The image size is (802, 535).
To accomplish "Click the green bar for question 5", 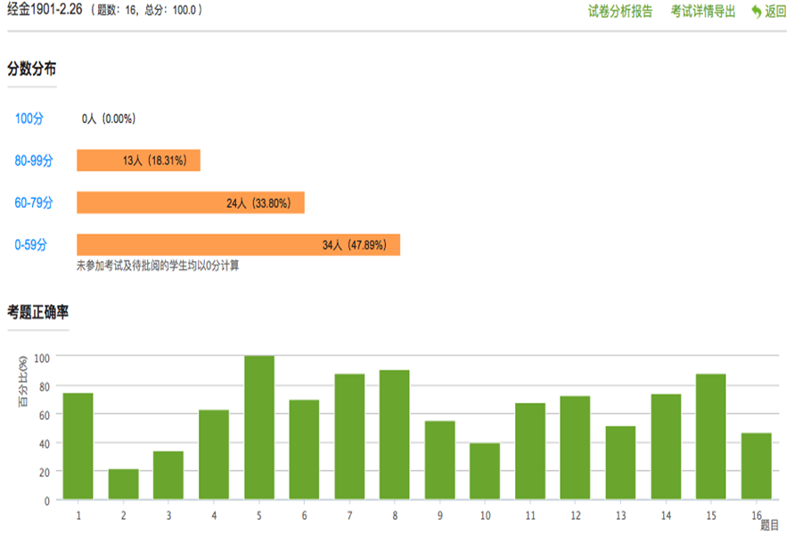I will (x=259, y=428).
